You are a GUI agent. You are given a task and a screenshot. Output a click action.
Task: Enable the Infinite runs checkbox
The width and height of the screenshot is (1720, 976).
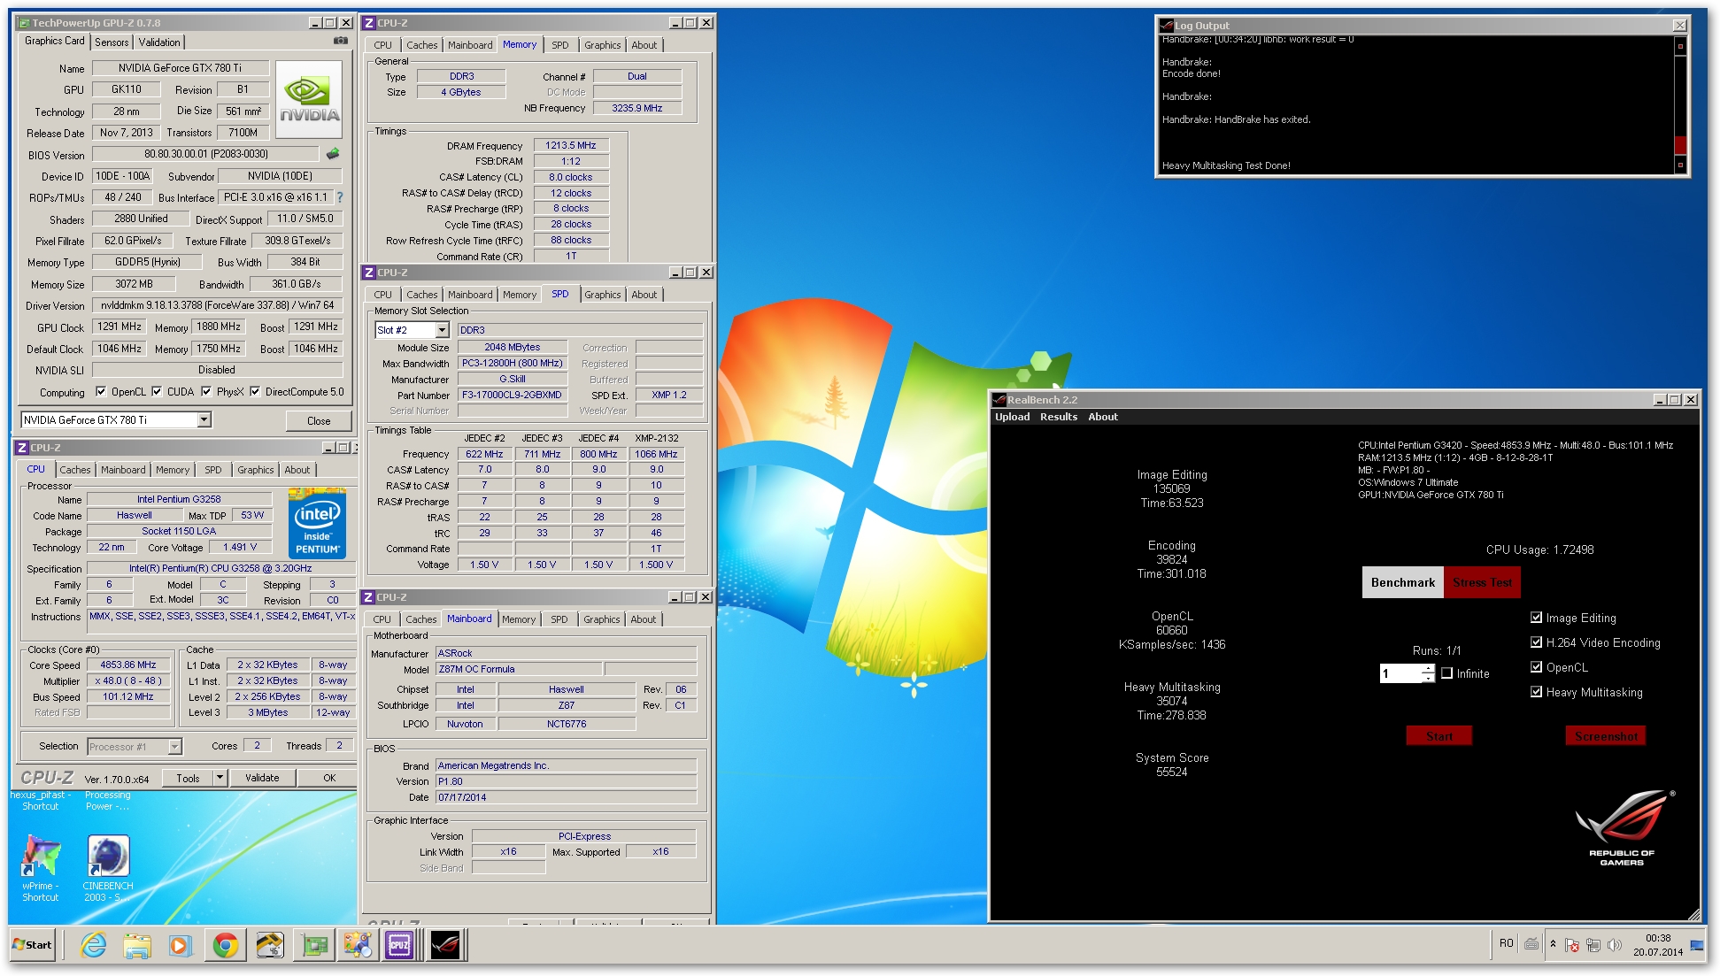(1446, 673)
